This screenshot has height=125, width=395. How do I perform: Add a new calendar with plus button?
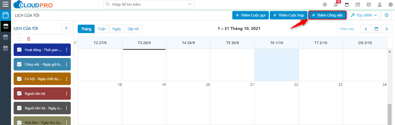(x=66, y=28)
